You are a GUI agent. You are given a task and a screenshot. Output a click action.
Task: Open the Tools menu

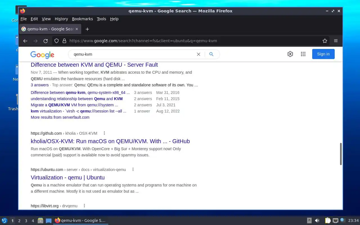coord(101,19)
